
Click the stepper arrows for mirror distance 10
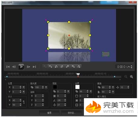[128, 87]
